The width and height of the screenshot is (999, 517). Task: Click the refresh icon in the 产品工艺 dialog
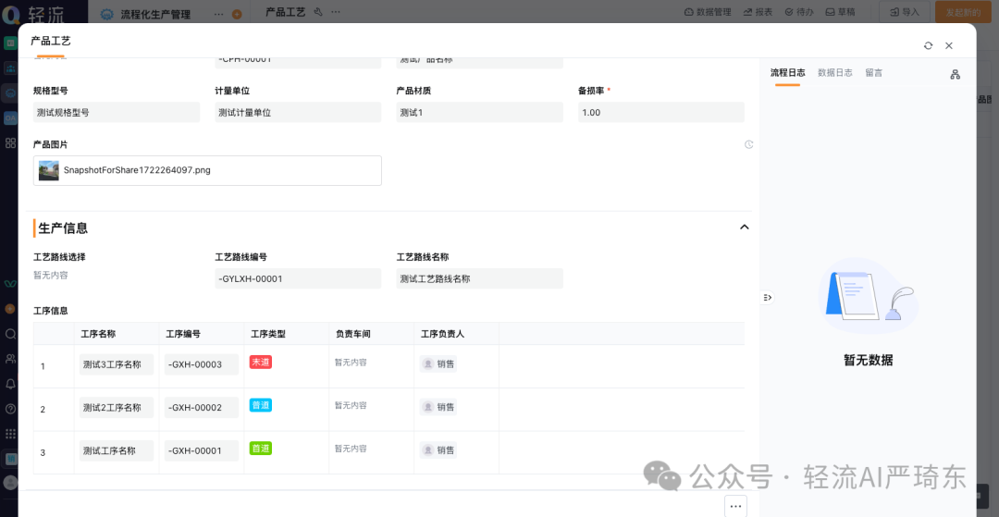pos(929,45)
